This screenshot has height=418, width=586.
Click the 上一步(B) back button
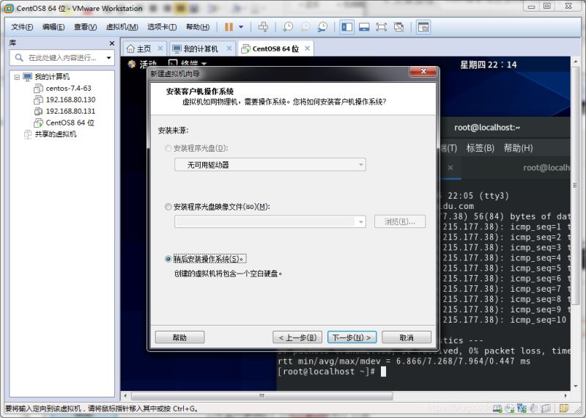(x=297, y=337)
